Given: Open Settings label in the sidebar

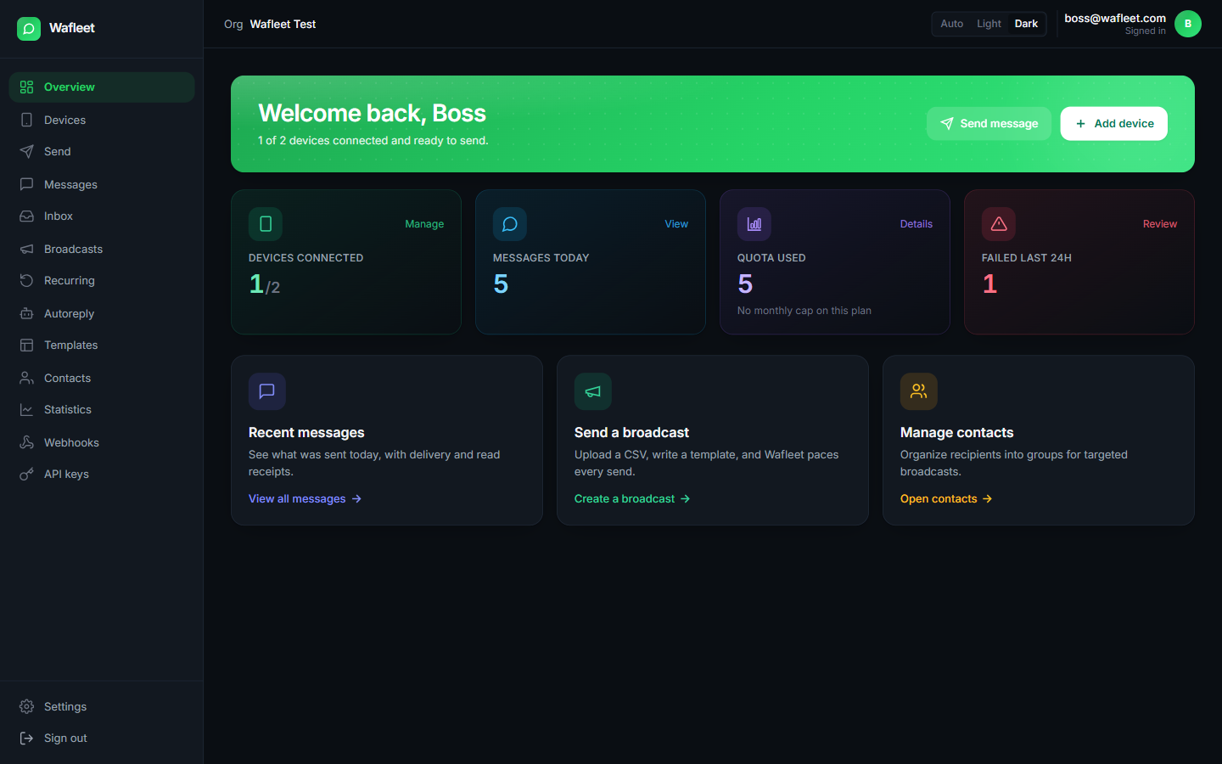Looking at the screenshot, I should (65, 707).
